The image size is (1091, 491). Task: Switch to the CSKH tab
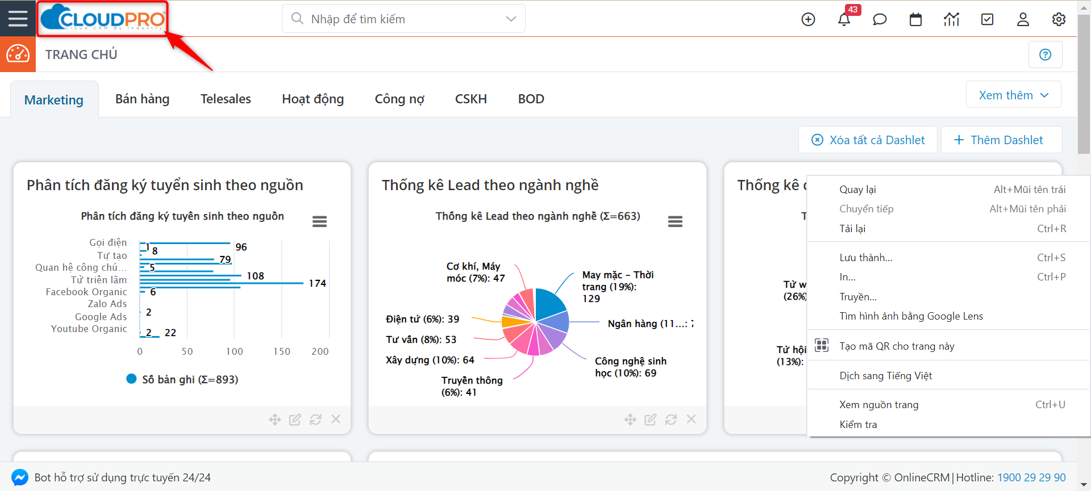tap(471, 99)
